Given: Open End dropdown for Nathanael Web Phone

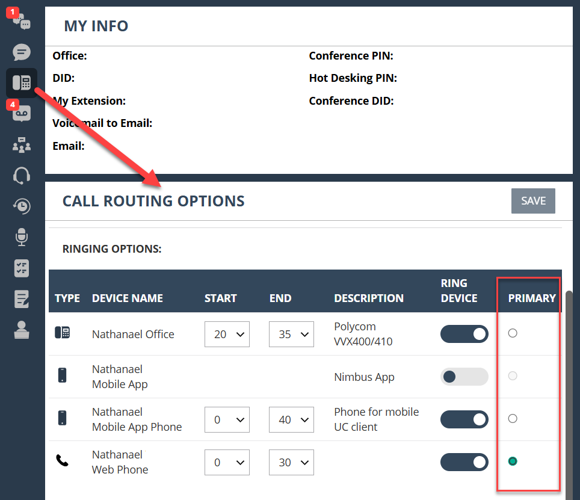Looking at the screenshot, I should [x=291, y=462].
